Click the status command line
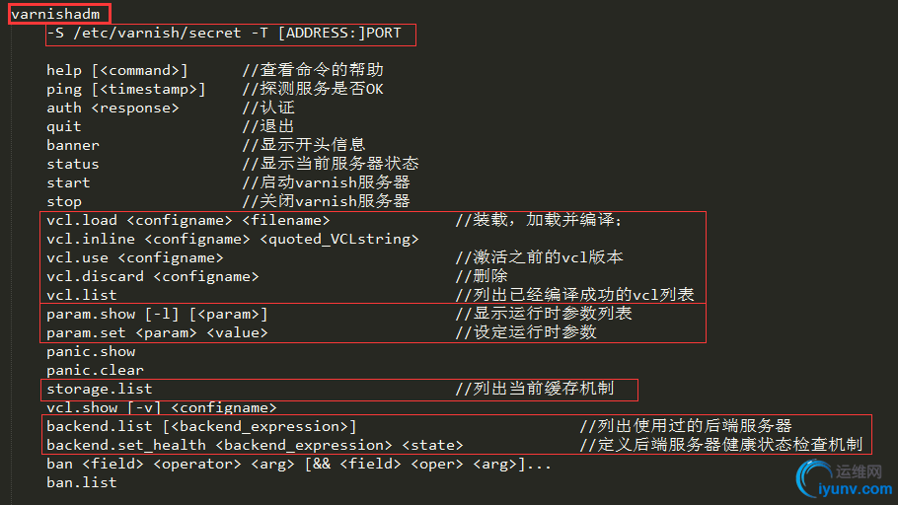The height and width of the screenshot is (505, 898). (x=73, y=164)
